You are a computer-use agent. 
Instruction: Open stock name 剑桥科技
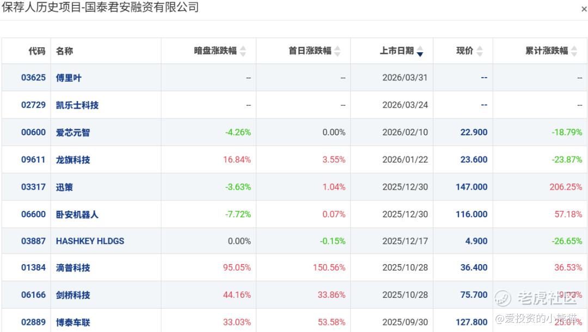pyautogui.click(x=73, y=295)
